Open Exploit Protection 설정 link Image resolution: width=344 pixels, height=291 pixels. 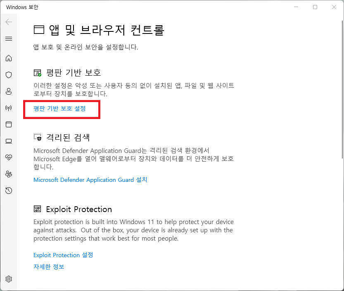pyautogui.click(x=64, y=255)
